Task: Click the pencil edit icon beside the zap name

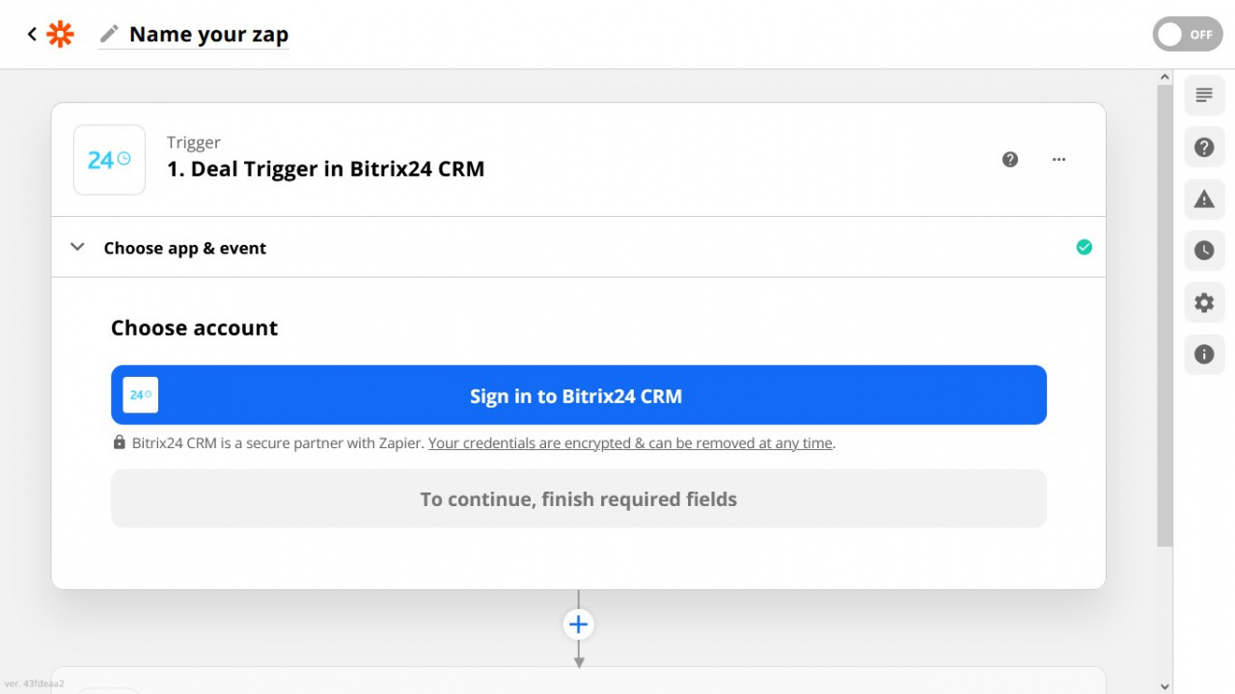Action: click(110, 36)
